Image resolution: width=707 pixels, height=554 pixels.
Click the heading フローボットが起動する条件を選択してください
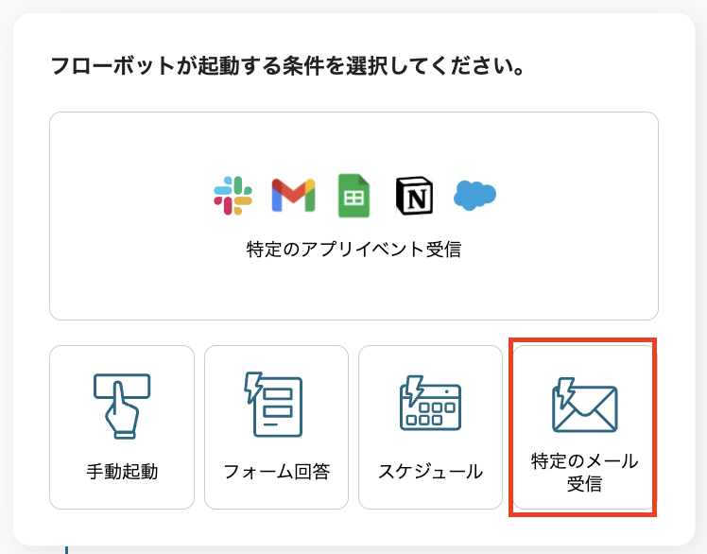287,66
